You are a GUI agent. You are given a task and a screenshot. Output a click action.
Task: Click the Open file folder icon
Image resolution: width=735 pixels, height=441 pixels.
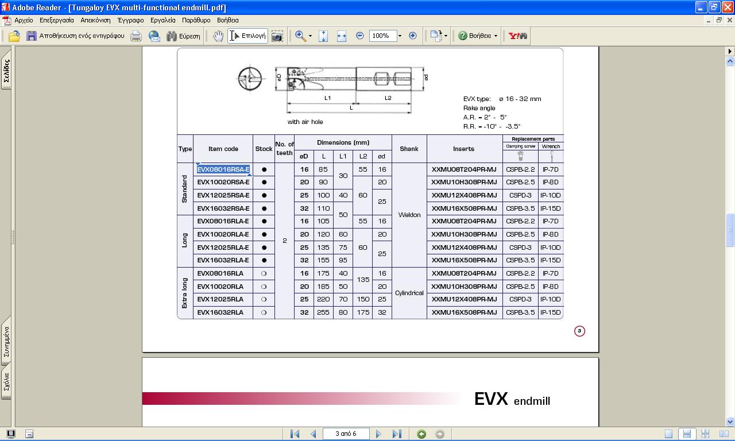click(x=14, y=36)
